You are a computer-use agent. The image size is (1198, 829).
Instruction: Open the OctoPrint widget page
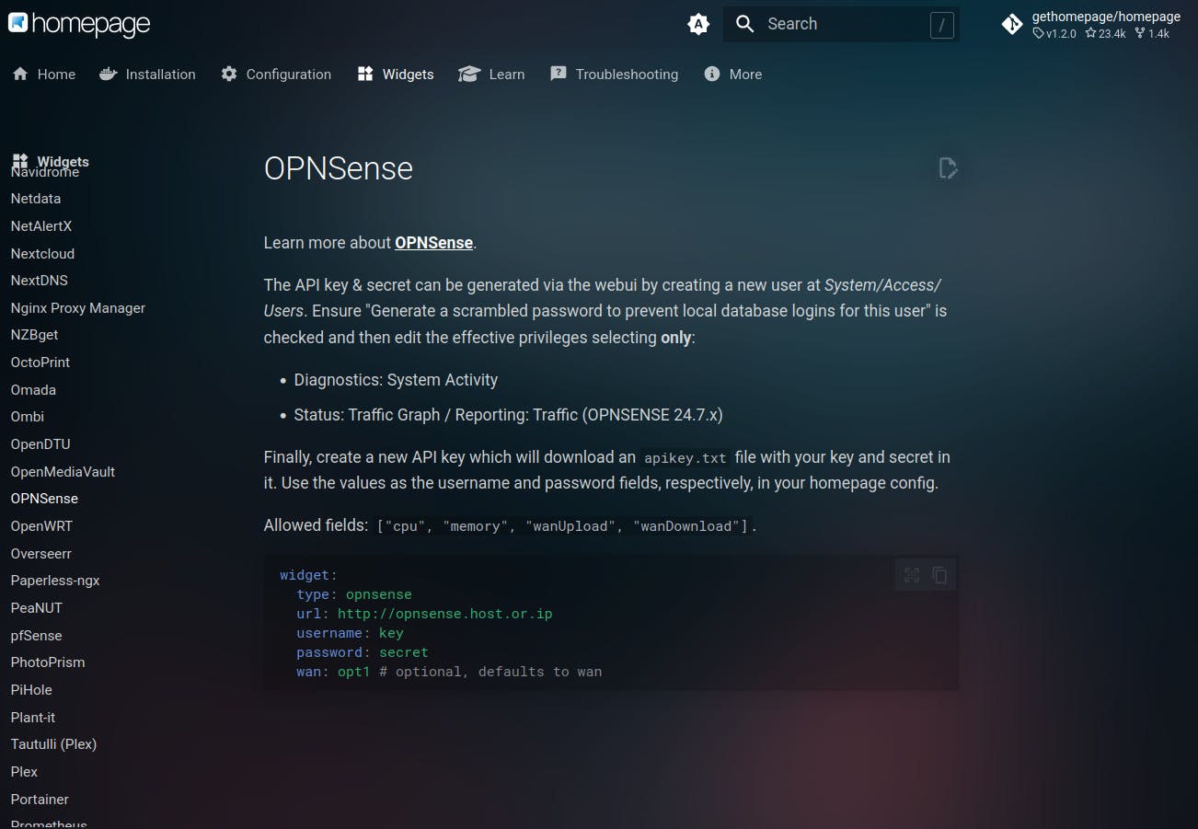40,363
